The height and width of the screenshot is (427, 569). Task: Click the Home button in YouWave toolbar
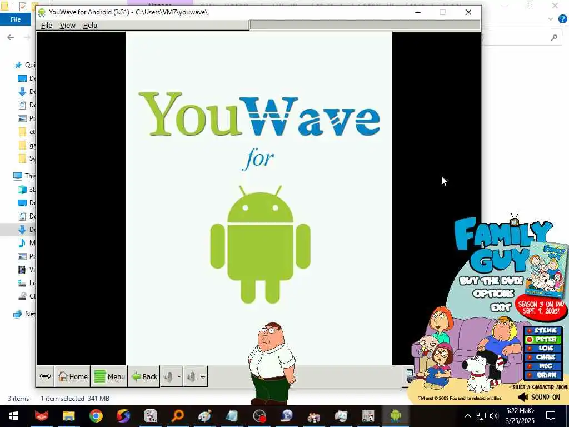(73, 376)
